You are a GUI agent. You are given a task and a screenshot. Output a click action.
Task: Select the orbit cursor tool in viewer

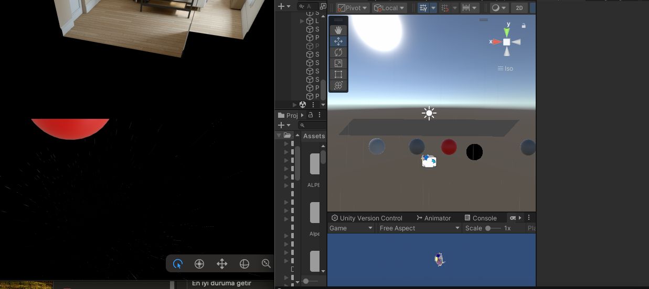coord(178,264)
